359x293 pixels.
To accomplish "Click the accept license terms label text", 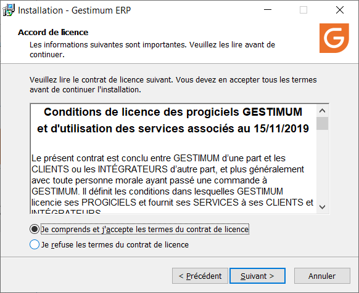I will (145, 229).
